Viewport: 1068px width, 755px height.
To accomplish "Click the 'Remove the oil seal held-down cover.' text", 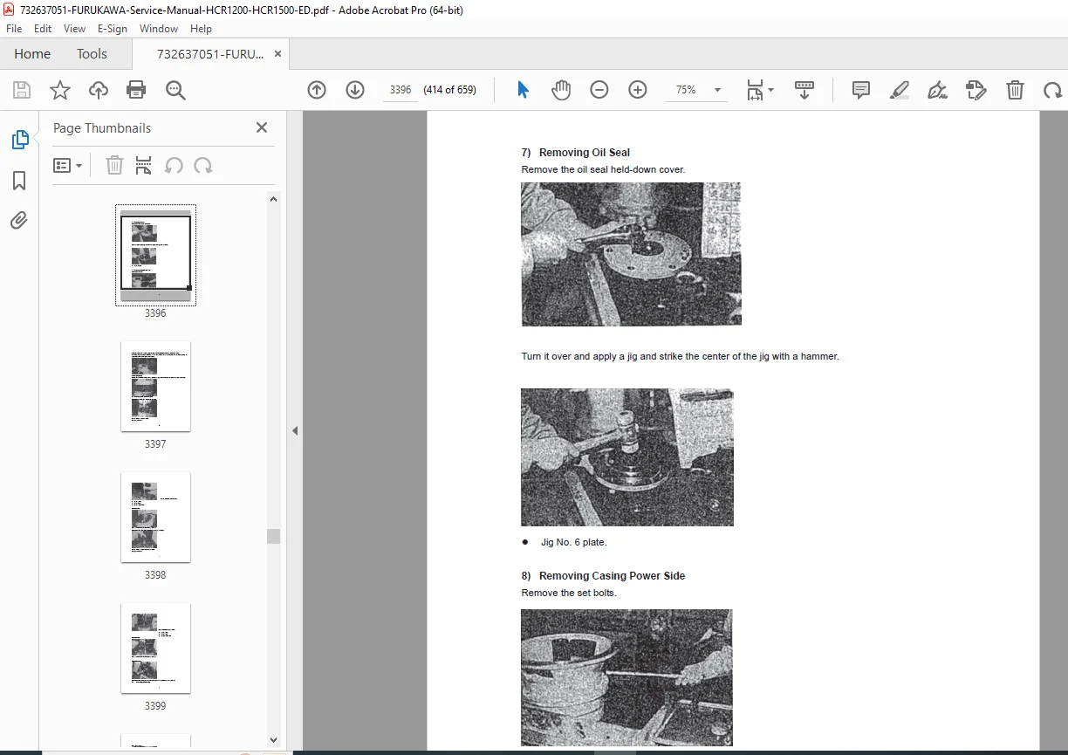I will [604, 169].
